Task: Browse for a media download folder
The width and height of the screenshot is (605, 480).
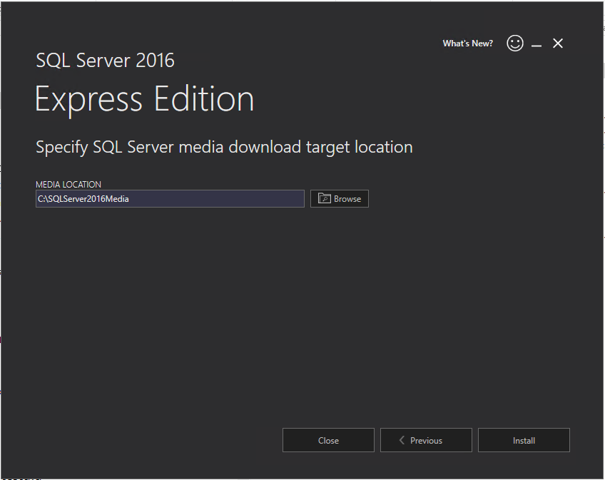Action: coord(340,199)
